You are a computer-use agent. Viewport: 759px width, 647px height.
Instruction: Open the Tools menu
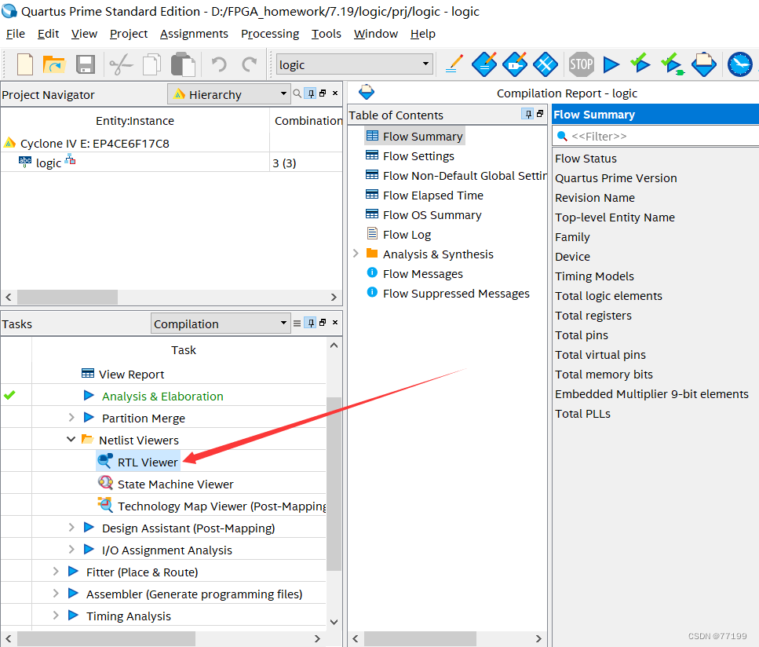pos(327,34)
